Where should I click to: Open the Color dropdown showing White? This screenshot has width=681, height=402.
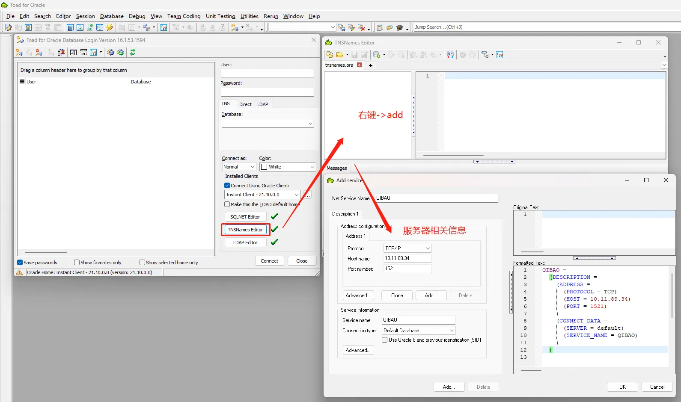point(312,167)
